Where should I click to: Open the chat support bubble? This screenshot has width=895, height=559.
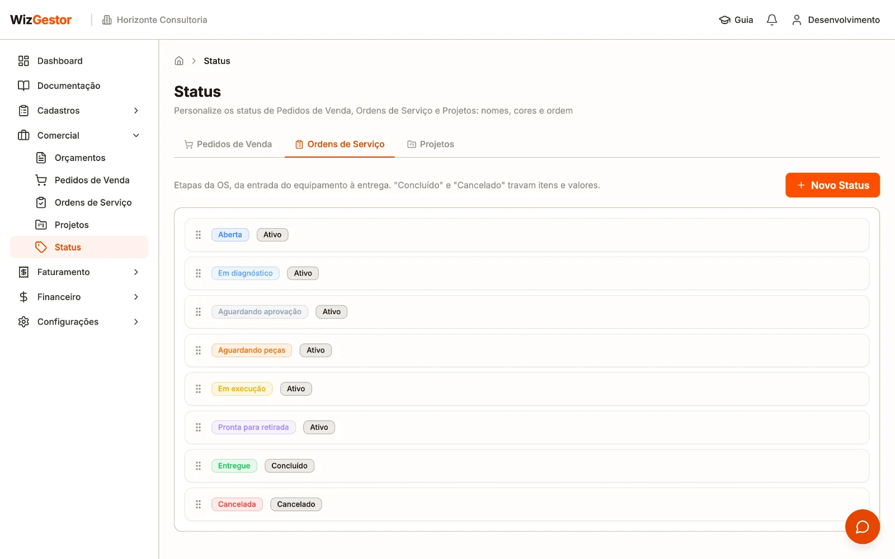[x=862, y=527]
